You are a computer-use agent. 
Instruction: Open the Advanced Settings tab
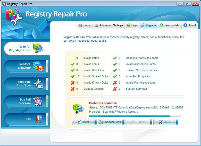(109, 25)
